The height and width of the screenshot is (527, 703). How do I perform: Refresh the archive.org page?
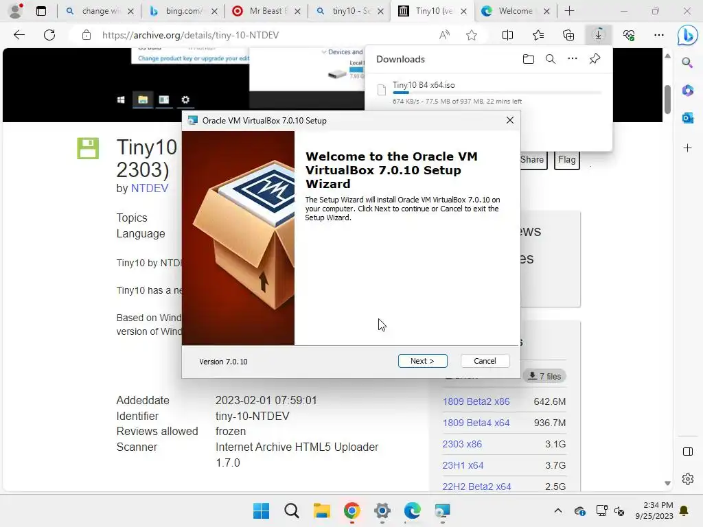point(49,35)
